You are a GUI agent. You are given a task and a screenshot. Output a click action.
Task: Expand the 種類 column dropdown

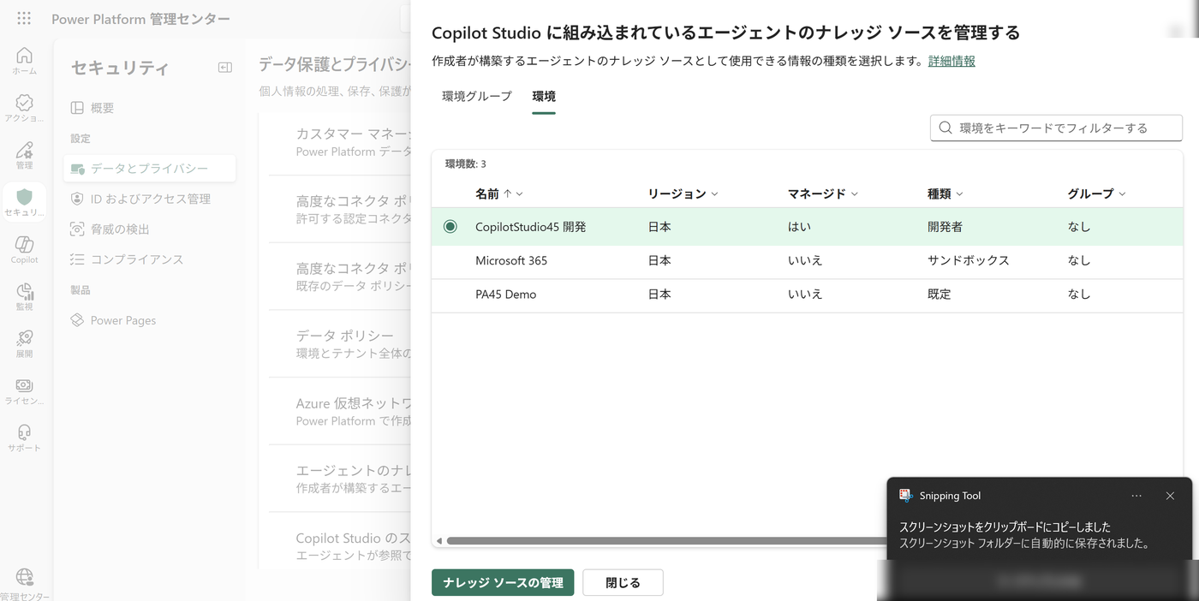pos(960,194)
